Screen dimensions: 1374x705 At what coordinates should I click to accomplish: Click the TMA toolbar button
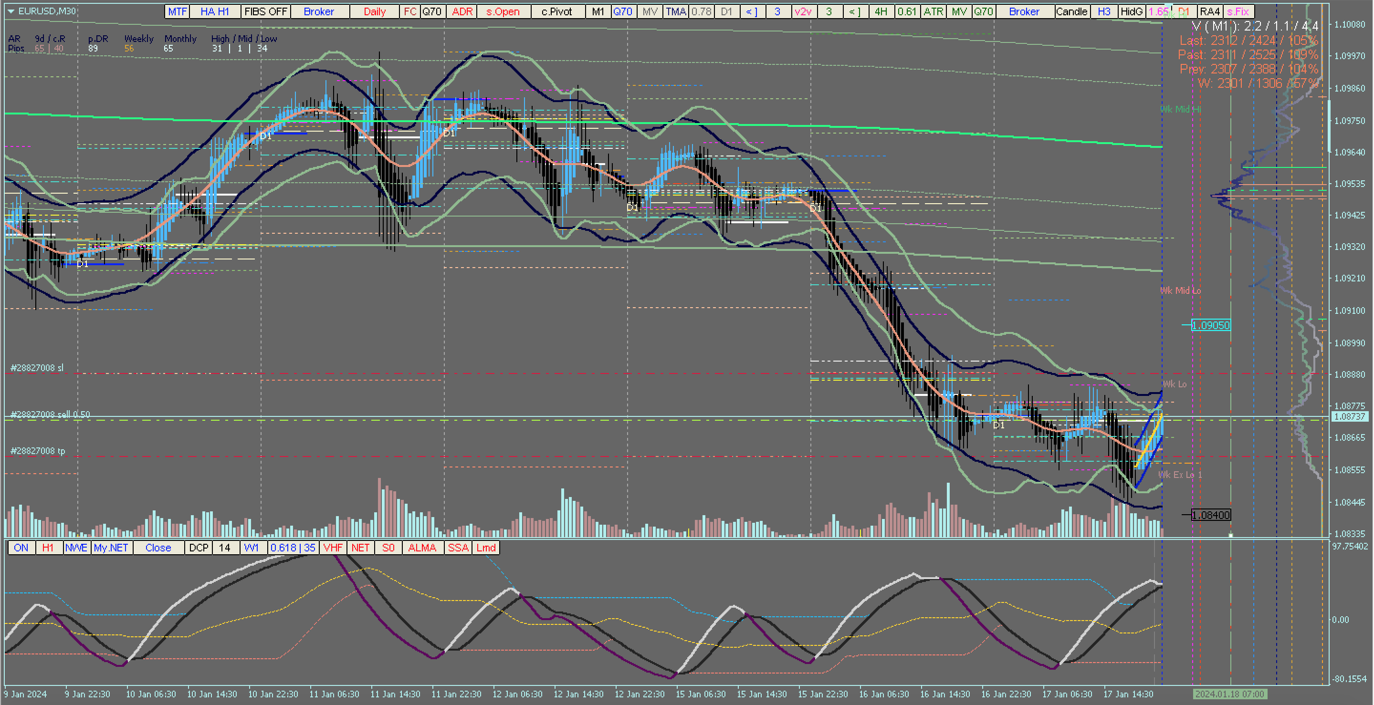[x=675, y=12]
